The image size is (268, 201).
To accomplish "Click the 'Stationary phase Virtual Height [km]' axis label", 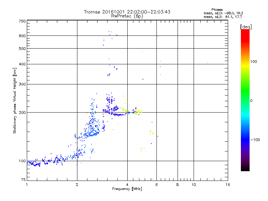I will tap(15, 100).
